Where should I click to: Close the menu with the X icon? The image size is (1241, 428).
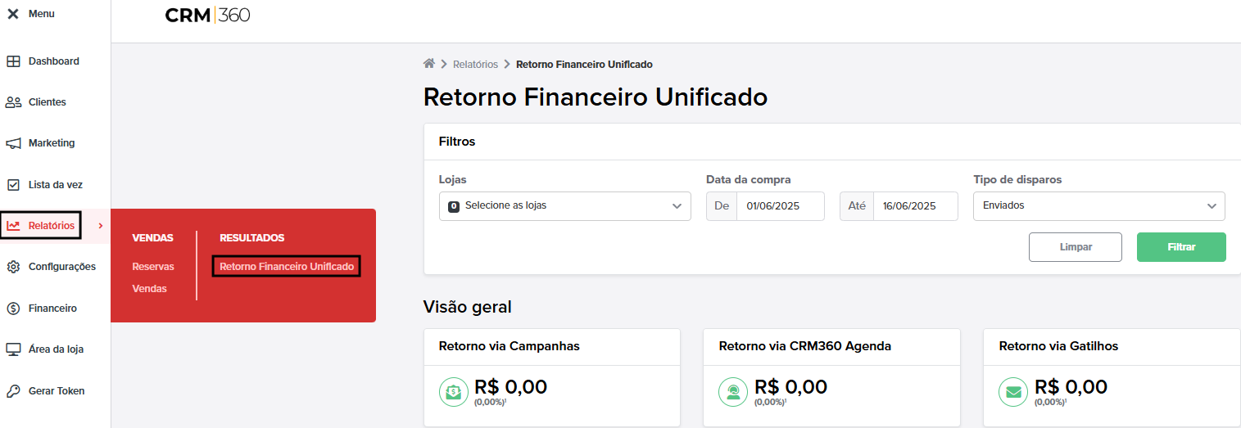(13, 14)
